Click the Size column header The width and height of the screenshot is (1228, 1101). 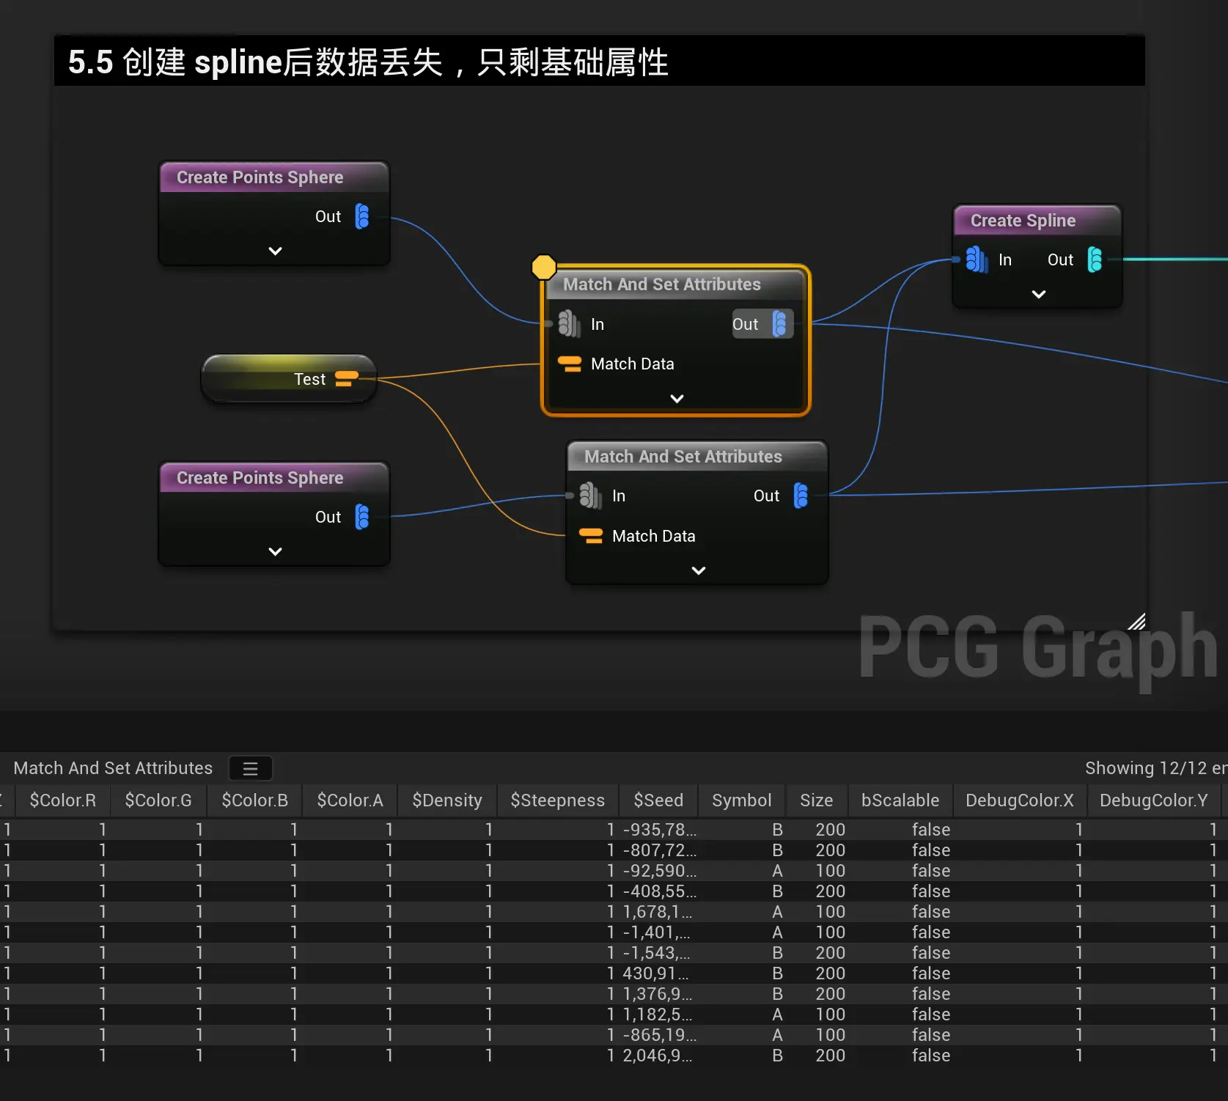click(816, 800)
